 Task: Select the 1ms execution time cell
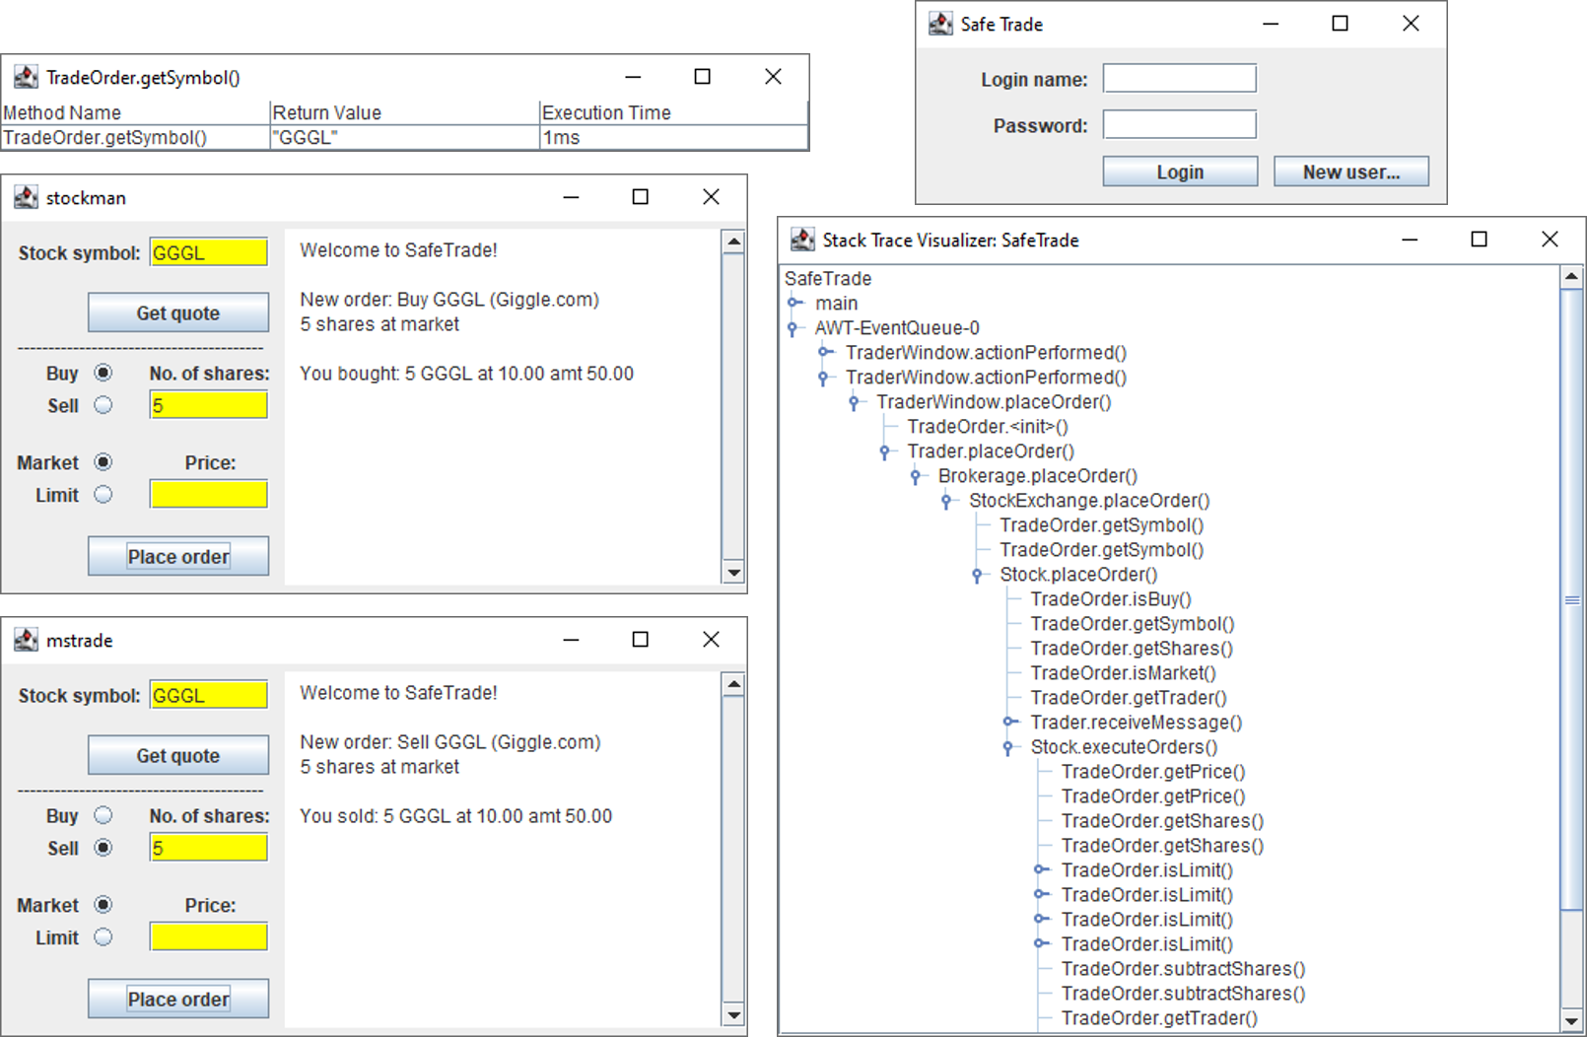pyautogui.click(x=673, y=137)
